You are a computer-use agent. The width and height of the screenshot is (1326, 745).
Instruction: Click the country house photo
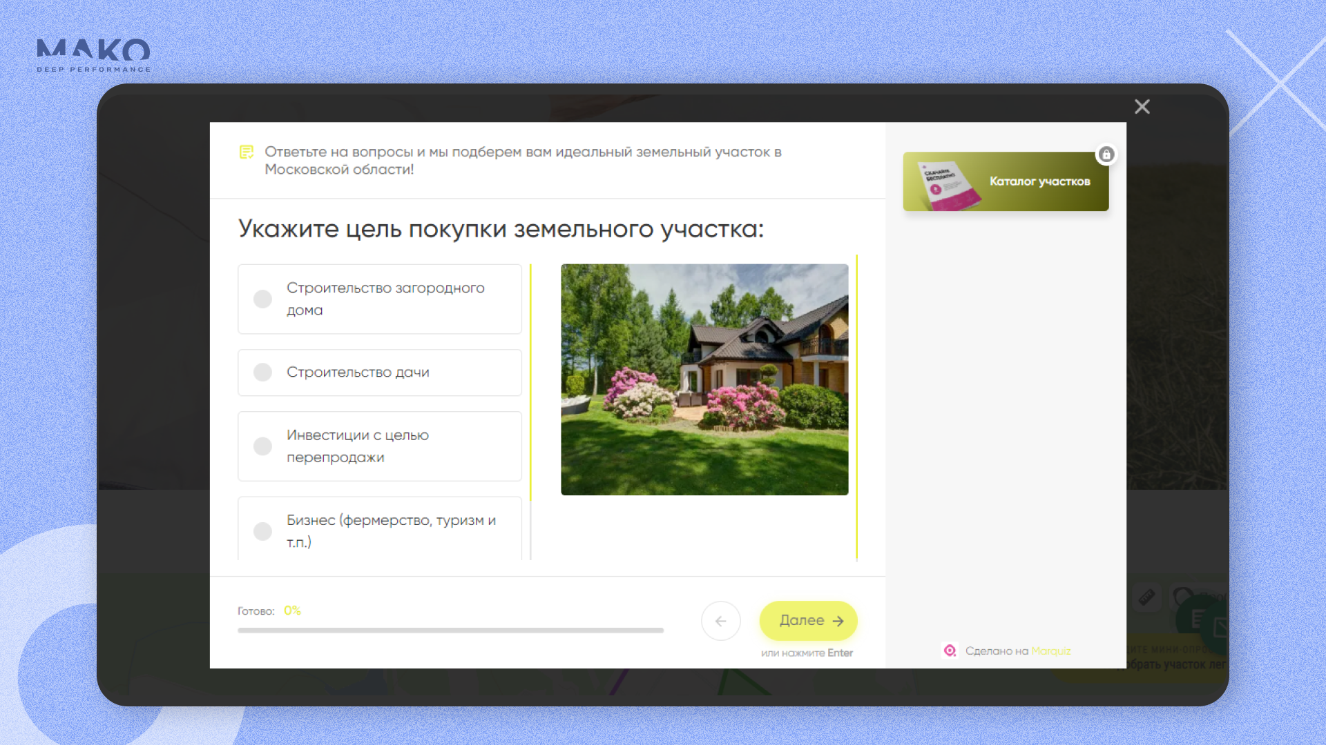[x=704, y=379]
